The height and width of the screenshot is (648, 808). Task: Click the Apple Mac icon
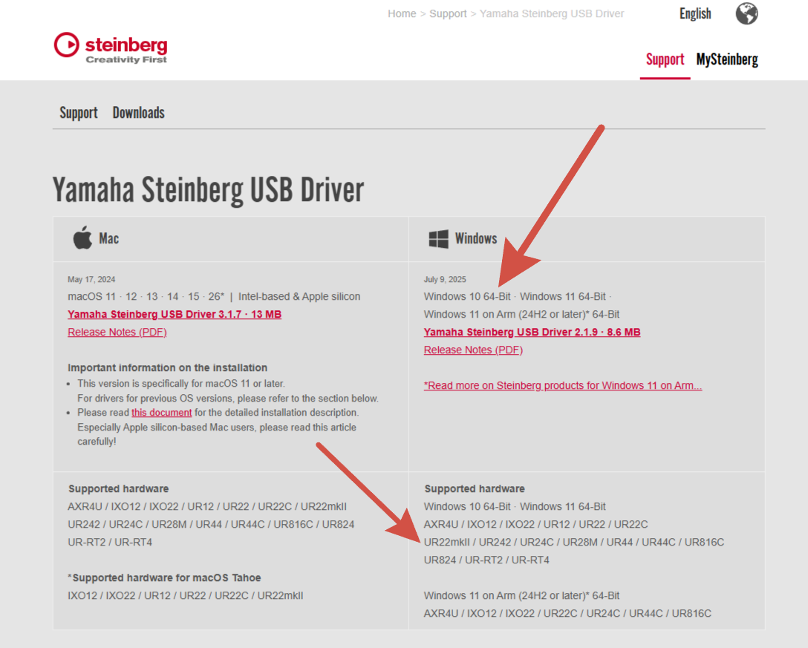coord(82,238)
